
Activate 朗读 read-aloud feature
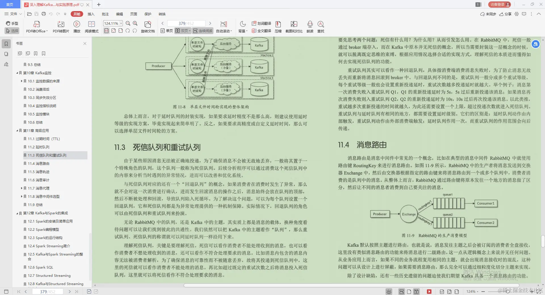pos(310,26)
